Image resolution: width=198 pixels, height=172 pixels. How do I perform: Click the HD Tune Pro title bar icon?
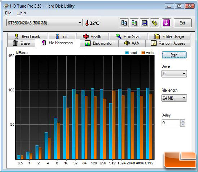6,6
